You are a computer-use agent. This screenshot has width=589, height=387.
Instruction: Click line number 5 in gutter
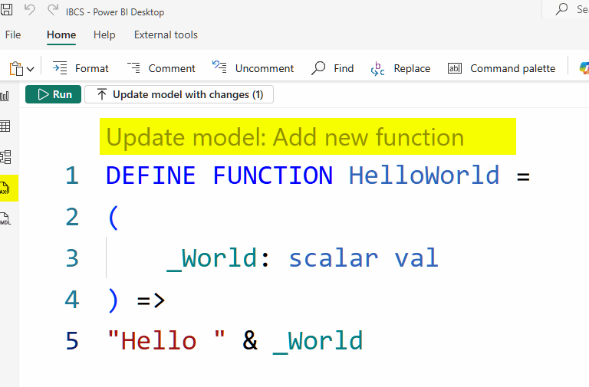[72, 341]
